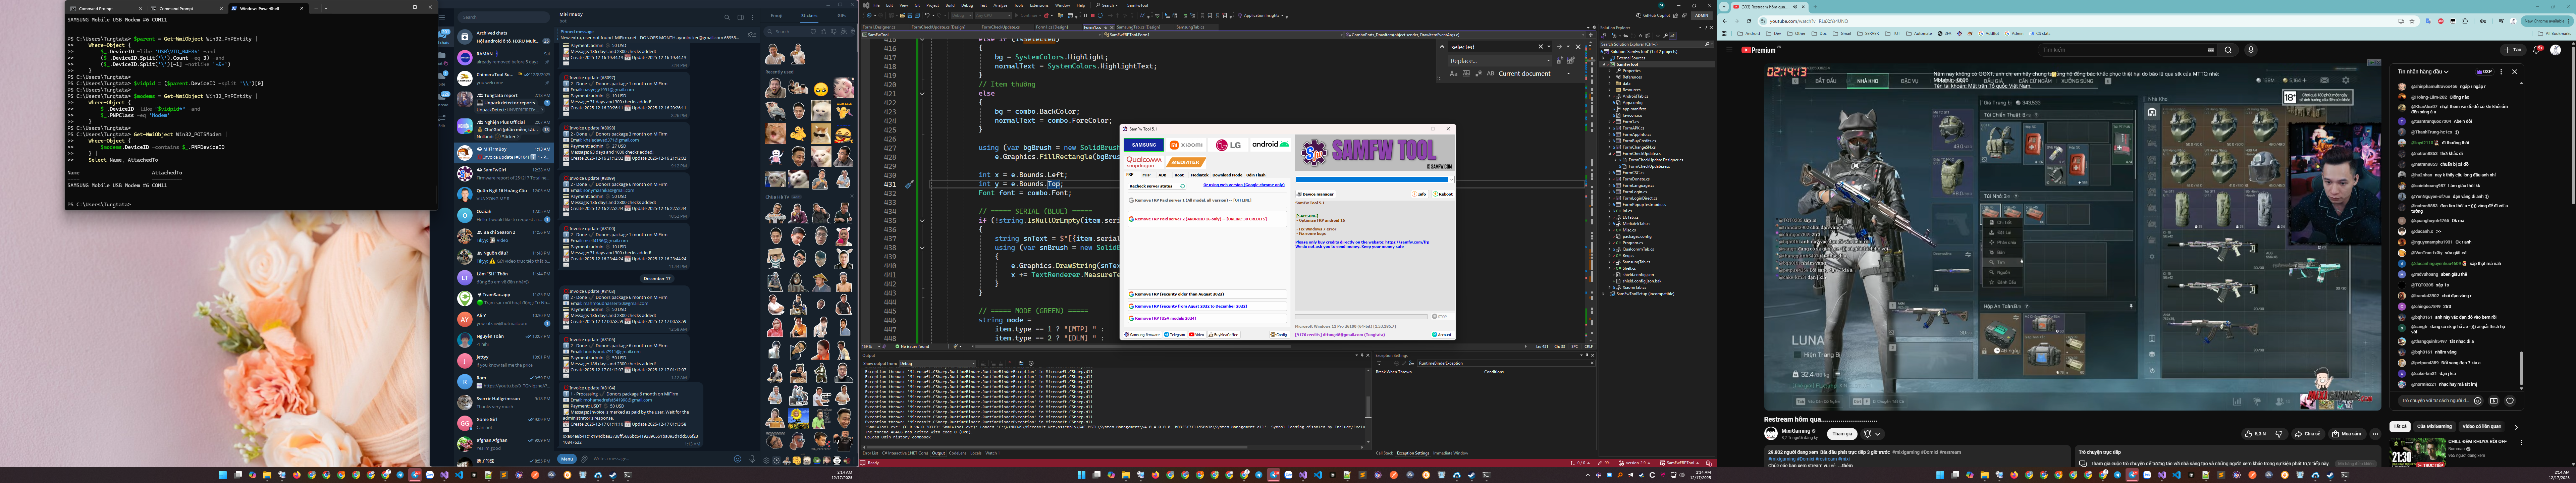Collapse the Replace row in the Find panel
This screenshot has height=483, width=2576.
click(1442, 47)
